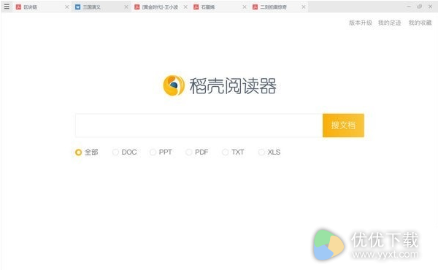This screenshot has height=270, width=438.
Task: Click the 搜文档 search button
Action: pos(343,126)
